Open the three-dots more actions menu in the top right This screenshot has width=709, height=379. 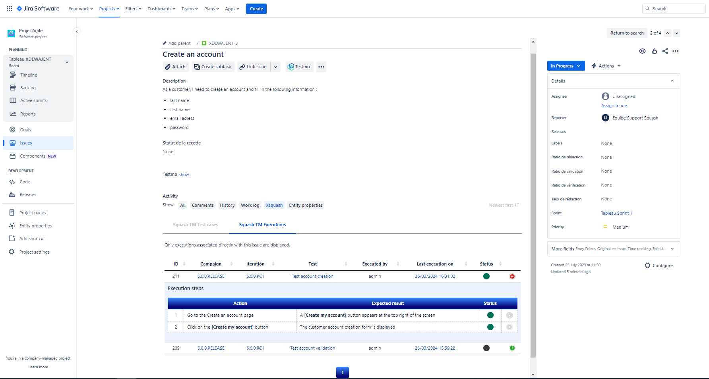click(676, 51)
